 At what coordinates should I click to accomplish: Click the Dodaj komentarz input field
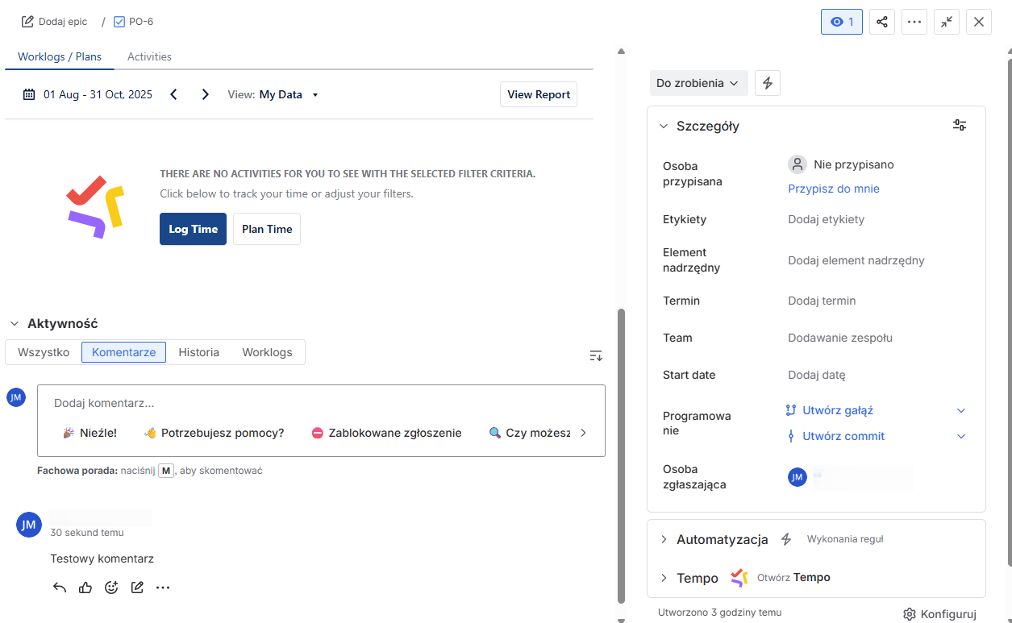[321, 403]
